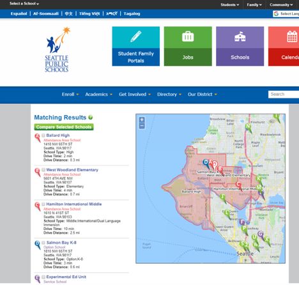Switch language to Tagalog
299x285 pixels.
[x=132, y=13]
